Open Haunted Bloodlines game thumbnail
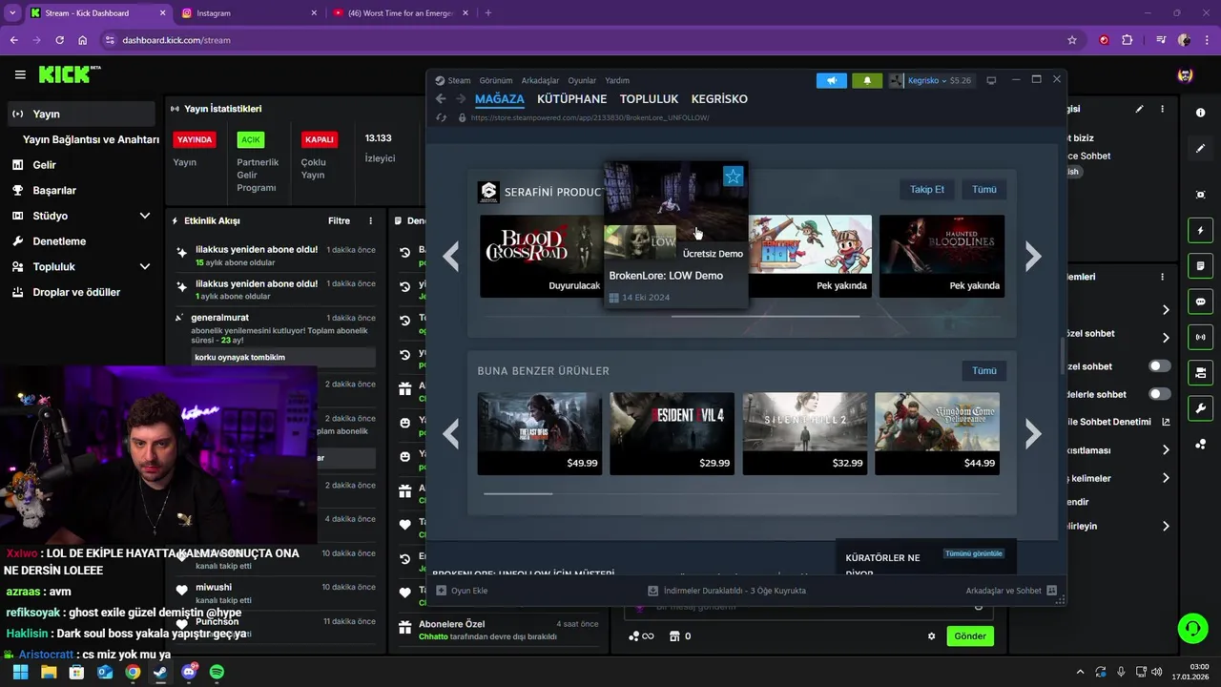Screen dimensions: 1221x687 [942, 256]
